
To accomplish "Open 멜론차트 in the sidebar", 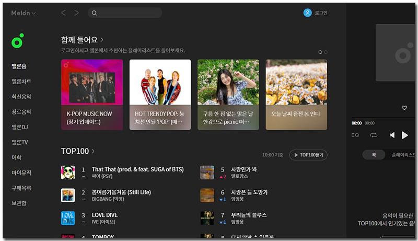I will (21, 82).
